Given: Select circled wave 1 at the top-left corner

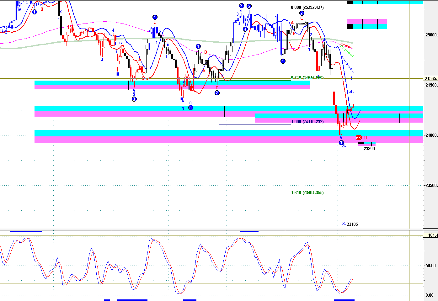Looking at the screenshot, I should tap(34, 12).
